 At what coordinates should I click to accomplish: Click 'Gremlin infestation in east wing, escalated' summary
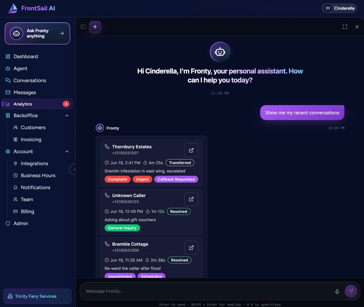point(145,171)
